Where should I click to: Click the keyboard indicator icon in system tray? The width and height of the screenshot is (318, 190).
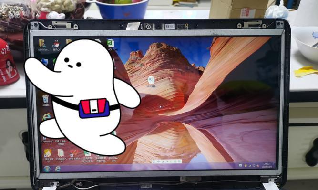point(241,165)
